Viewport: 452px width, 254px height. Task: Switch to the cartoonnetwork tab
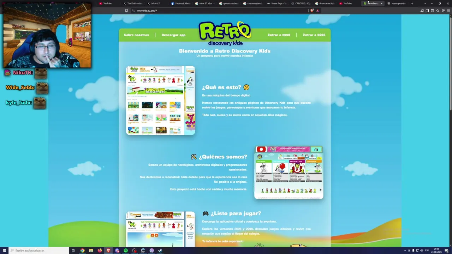coord(252,4)
